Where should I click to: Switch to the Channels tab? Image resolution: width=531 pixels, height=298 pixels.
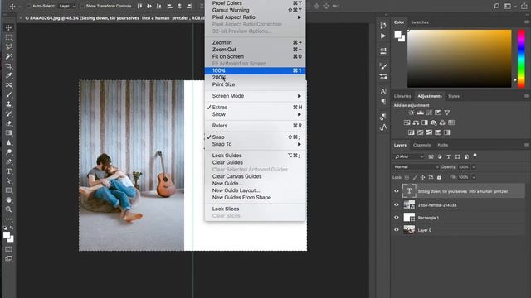pos(422,145)
